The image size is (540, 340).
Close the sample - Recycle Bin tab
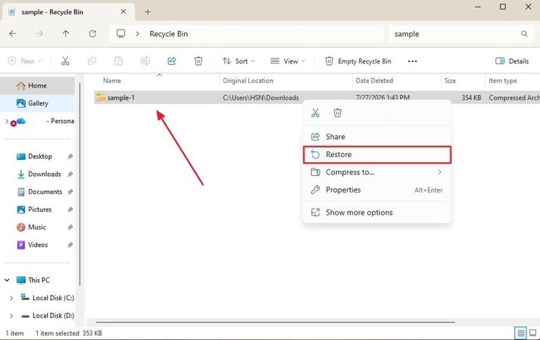tap(123, 11)
